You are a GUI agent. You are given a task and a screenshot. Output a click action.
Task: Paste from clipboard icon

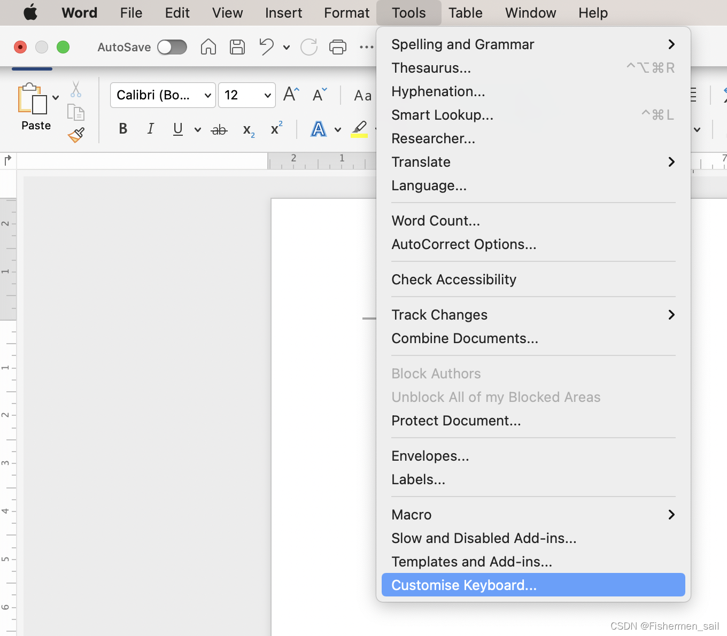(33, 98)
